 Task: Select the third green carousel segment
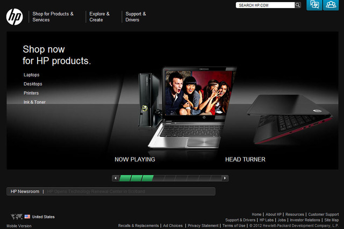(x=147, y=178)
